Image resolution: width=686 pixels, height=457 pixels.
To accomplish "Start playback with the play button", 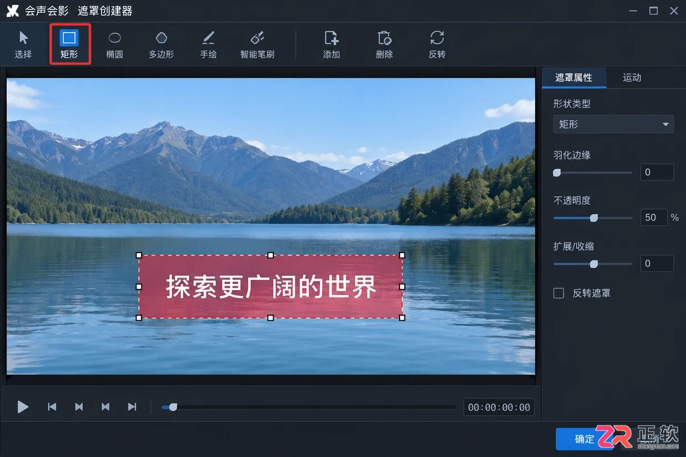I will tap(23, 407).
